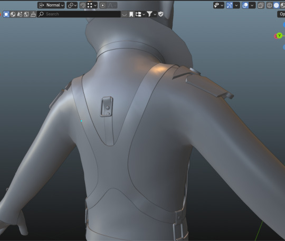This screenshot has width=285, height=241.
Task: Toggle the viewport gizmos button
Action: coord(230,5)
